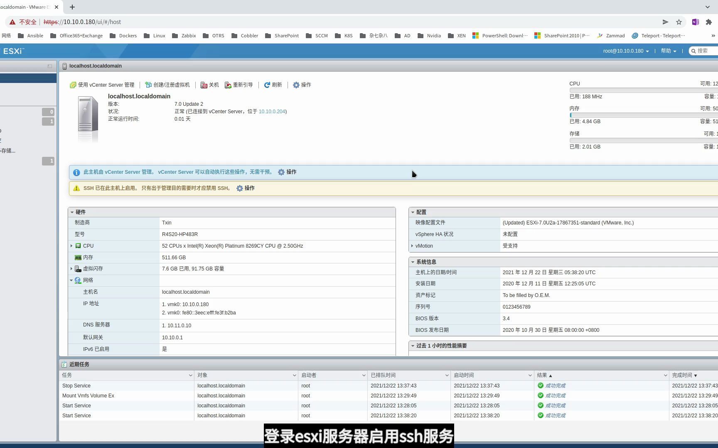Screen dimensions: 718x448
Task: Click the 存储 usage bar
Action: tap(644, 140)
